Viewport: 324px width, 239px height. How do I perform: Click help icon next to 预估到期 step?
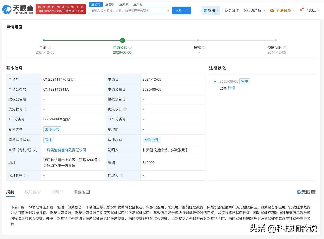tap(284, 47)
